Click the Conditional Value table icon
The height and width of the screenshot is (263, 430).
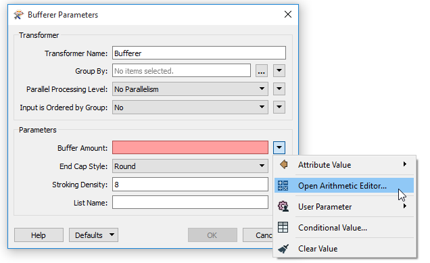click(x=283, y=227)
